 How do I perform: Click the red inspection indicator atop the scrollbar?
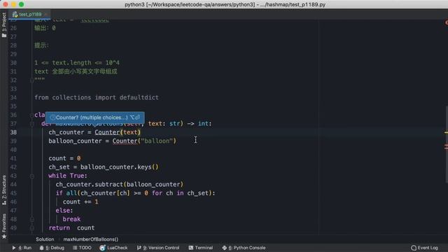(447, 22)
